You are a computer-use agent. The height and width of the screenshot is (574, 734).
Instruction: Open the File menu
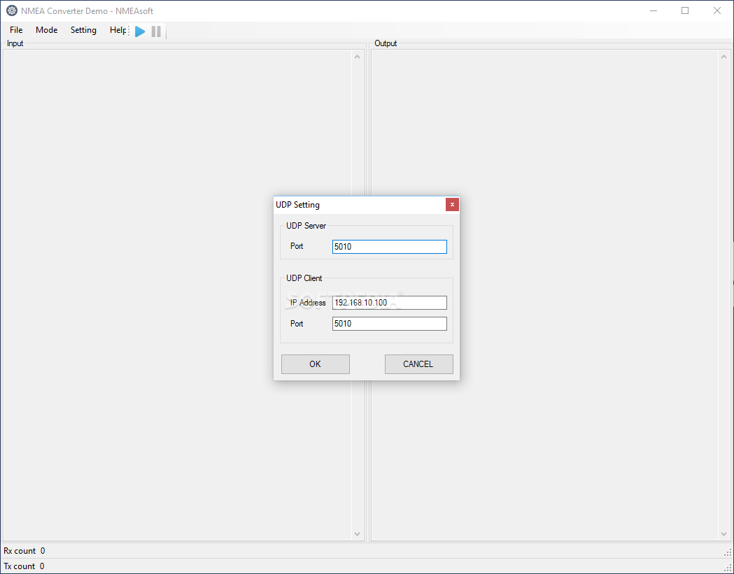tap(16, 30)
